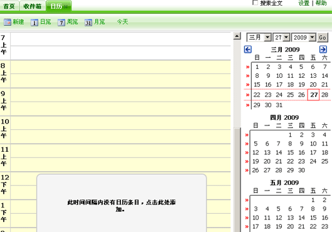This screenshot has width=332, height=232.
Task: Click the 五月 2009 month heading
Action: pos(284,183)
